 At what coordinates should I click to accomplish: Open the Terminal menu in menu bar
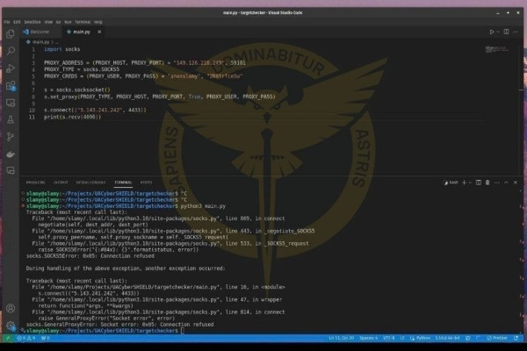[x=80, y=22]
